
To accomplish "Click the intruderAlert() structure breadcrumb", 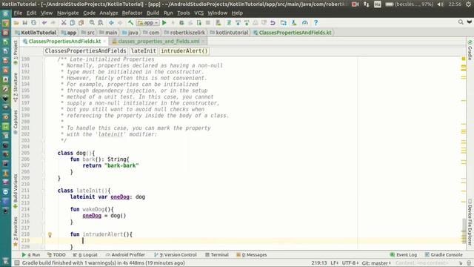I will pyautogui.click(x=184, y=51).
